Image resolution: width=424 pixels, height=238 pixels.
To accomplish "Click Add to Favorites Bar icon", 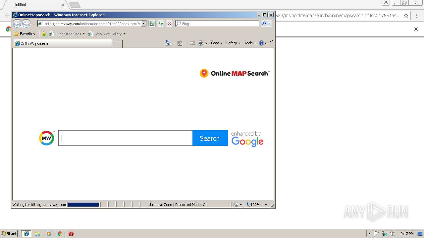I will tap(44, 34).
